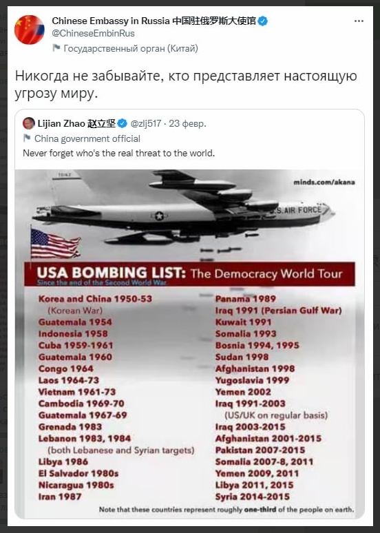Click flag icon beside China government official
This screenshot has width=380, height=533.
[27, 138]
